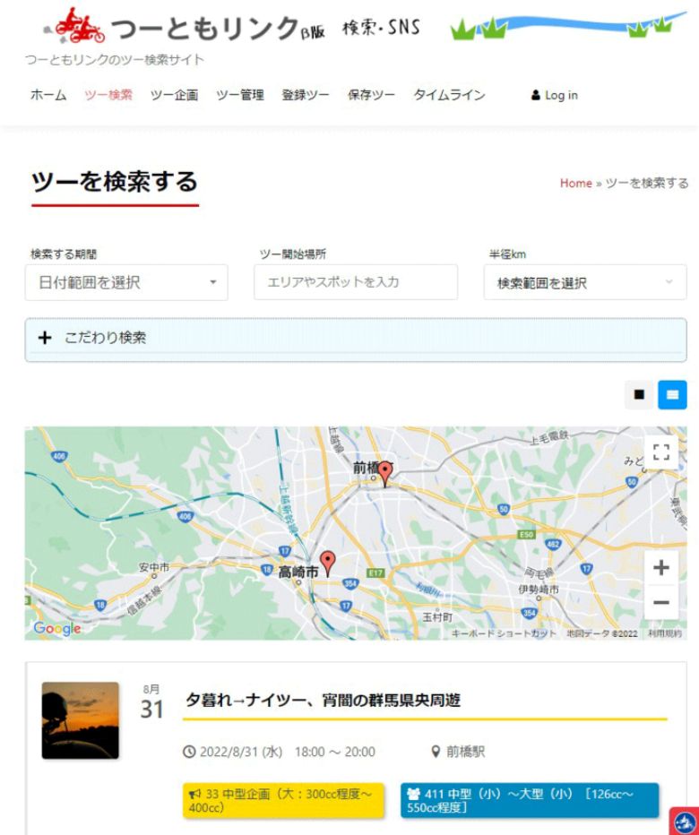
Task: Open the sunset tour thumbnail image
Action: click(x=80, y=720)
